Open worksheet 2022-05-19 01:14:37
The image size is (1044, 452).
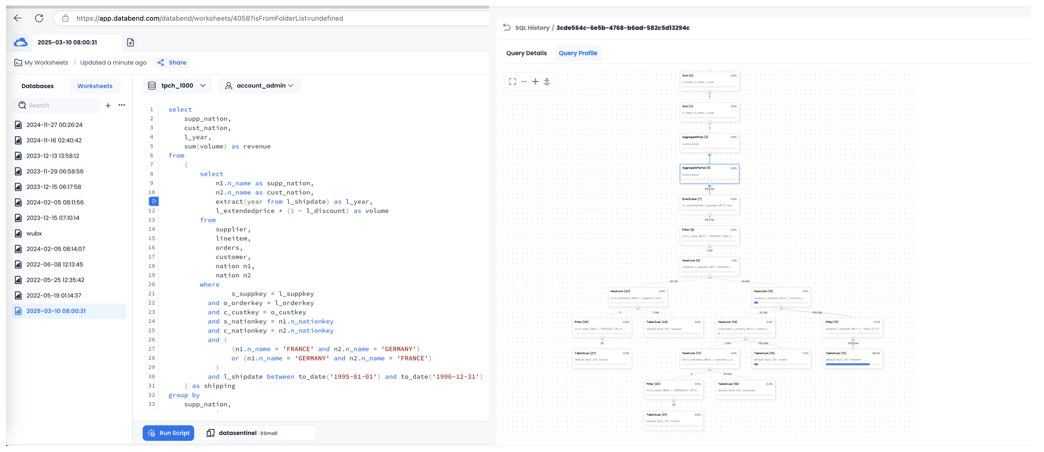coord(69,295)
